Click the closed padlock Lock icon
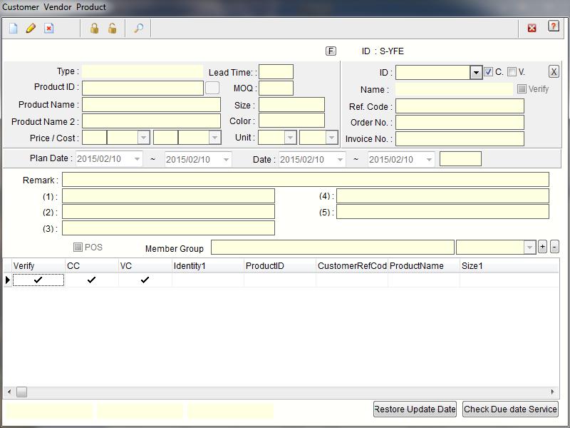Viewport: 570px width, 428px height. tap(95, 29)
